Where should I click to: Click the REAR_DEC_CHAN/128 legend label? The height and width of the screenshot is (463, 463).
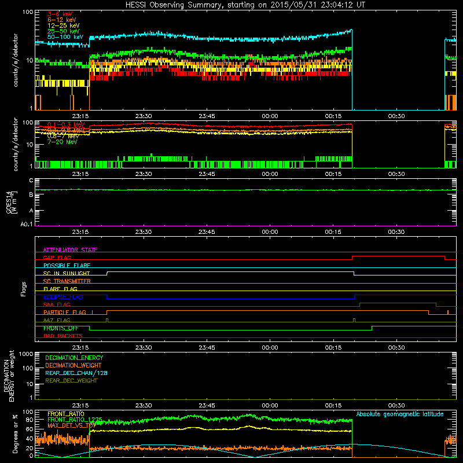tap(76, 373)
